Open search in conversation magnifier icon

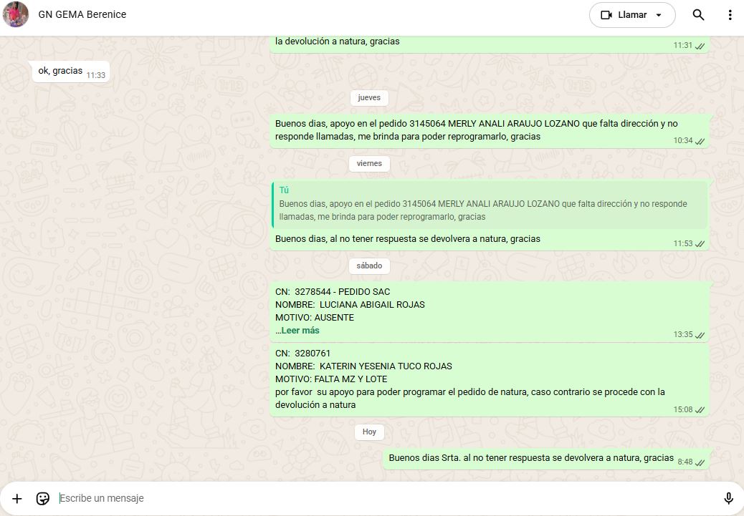698,15
